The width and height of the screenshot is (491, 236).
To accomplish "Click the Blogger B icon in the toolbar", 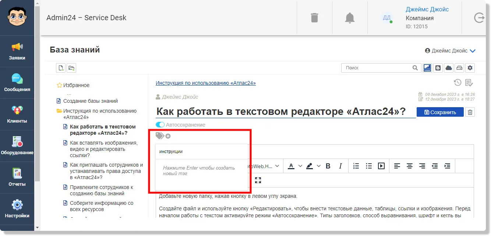I will (x=438, y=68).
